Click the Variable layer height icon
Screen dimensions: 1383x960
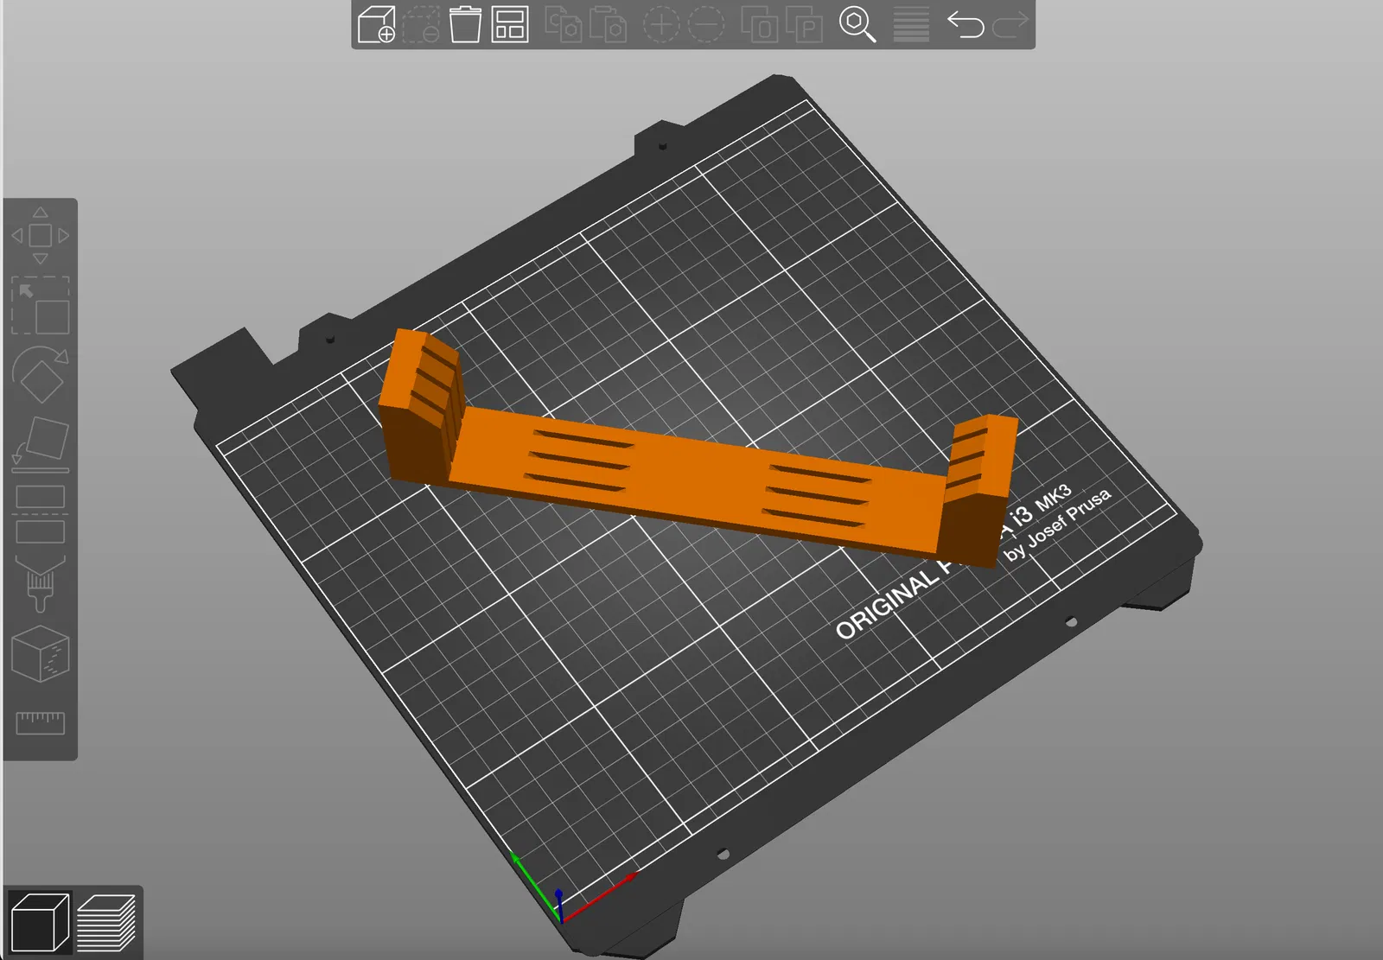[x=911, y=23]
